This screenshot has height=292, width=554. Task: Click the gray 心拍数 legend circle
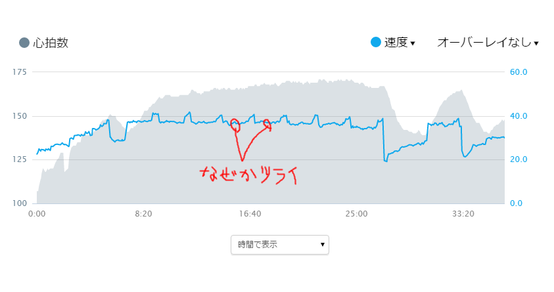[24, 43]
